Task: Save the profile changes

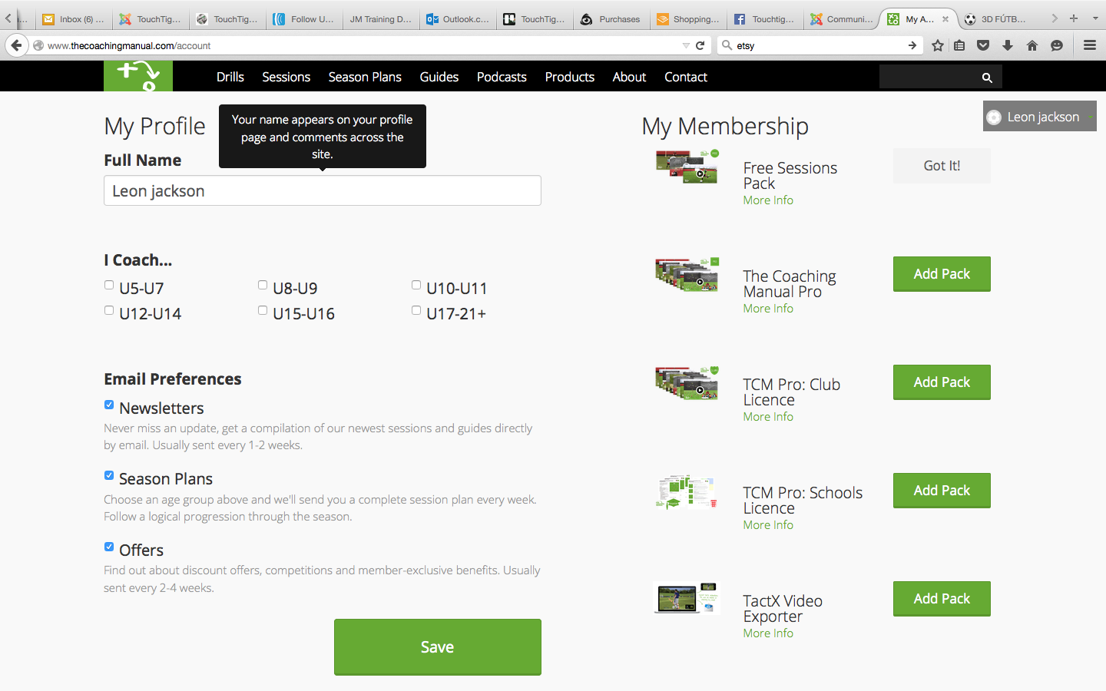Action: point(438,647)
